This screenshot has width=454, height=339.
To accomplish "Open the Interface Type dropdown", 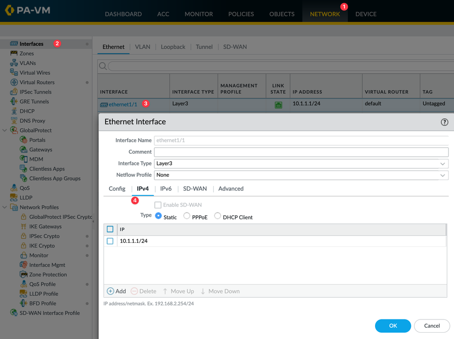I will 301,164.
